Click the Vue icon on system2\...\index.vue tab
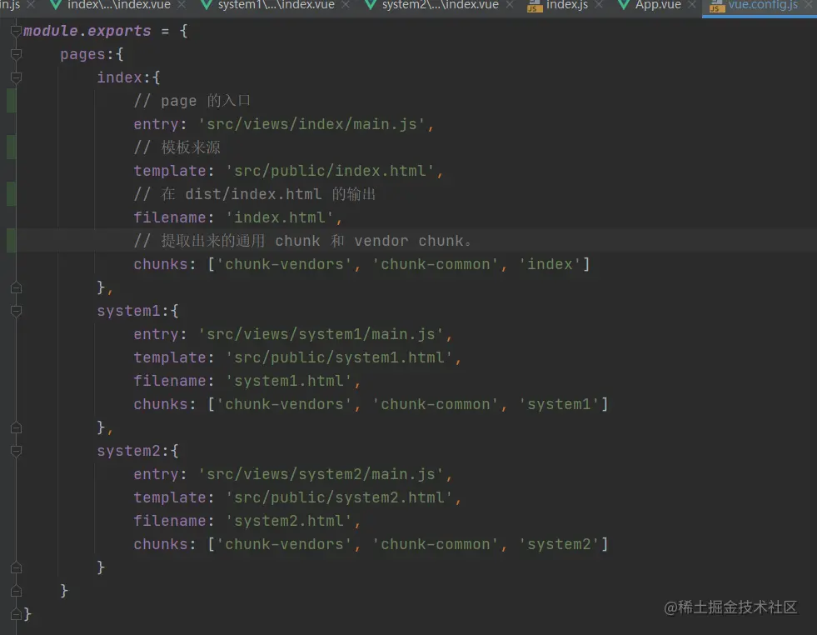817x635 pixels. pyautogui.click(x=371, y=5)
